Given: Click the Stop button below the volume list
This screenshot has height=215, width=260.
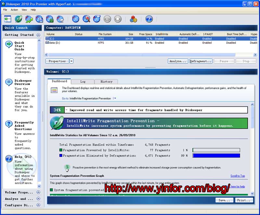Looking at the screenshot, I should [x=246, y=61].
